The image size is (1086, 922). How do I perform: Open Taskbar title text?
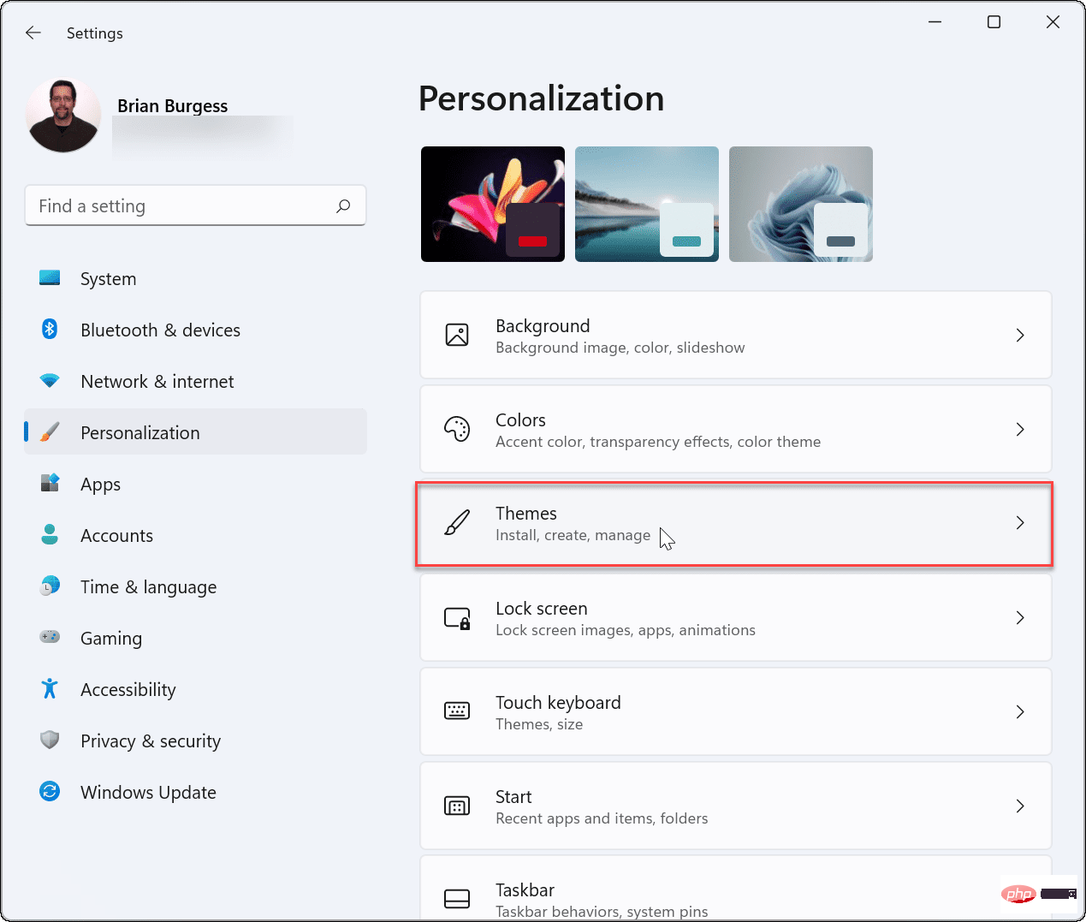tap(525, 890)
